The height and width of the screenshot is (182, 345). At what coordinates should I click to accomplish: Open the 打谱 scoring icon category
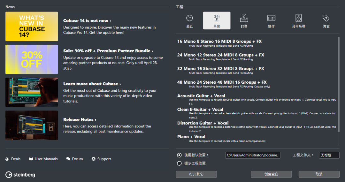pyautogui.click(x=244, y=19)
